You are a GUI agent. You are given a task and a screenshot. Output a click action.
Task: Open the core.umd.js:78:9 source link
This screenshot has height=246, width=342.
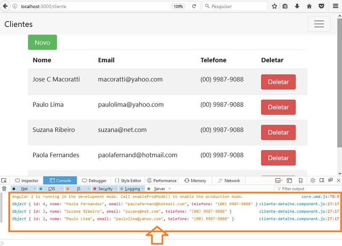pyautogui.click(x=320, y=196)
